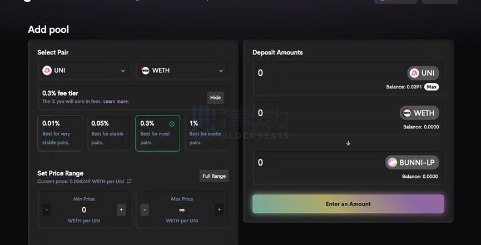Click the BUNNI-LP token badge
The height and width of the screenshot is (245, 481).
pyautogui.click(x=411, y=162)
